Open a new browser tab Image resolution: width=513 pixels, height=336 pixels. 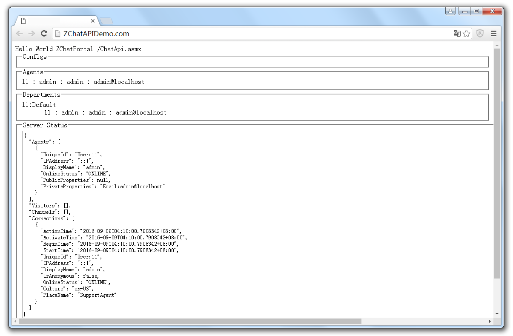[106, 21]
